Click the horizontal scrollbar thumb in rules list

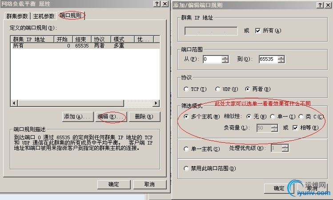(x=71, y=103)
